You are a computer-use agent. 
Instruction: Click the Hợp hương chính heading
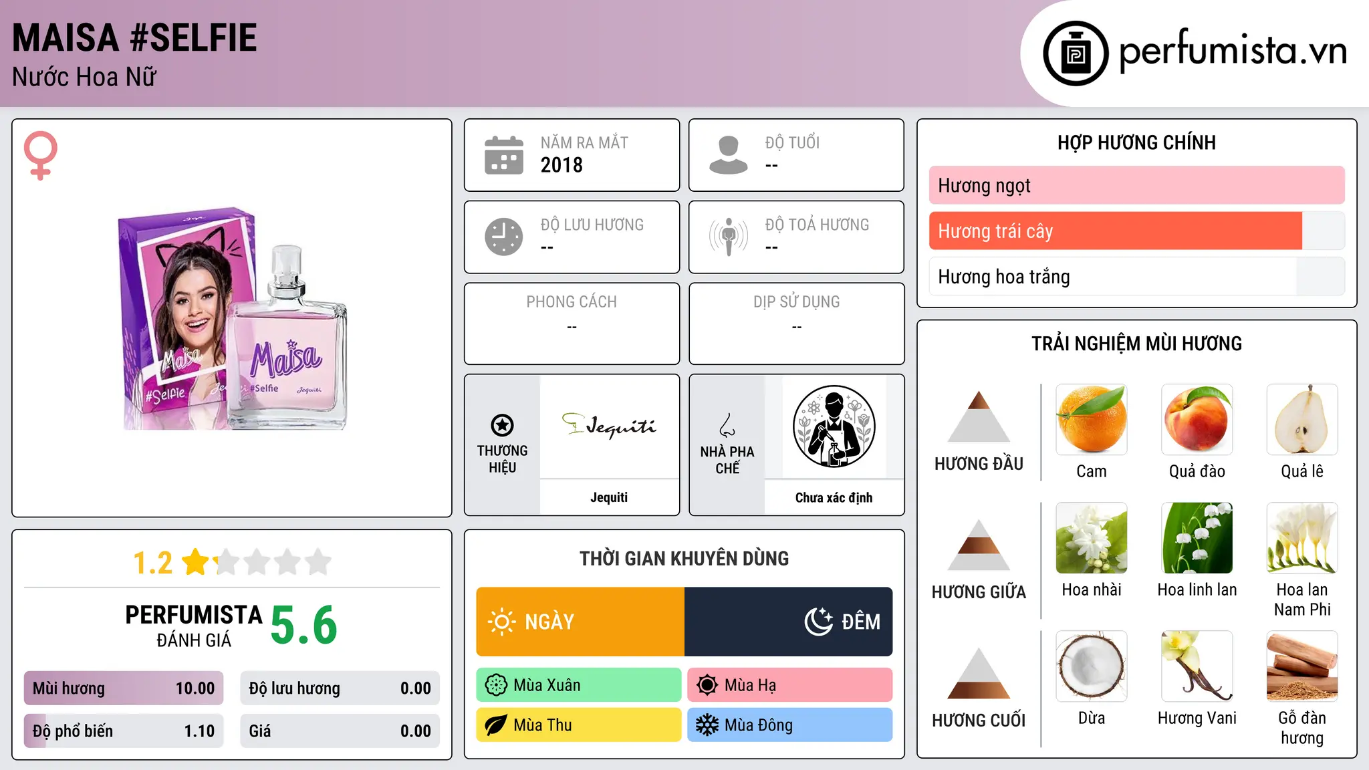tap(1136, 142)
